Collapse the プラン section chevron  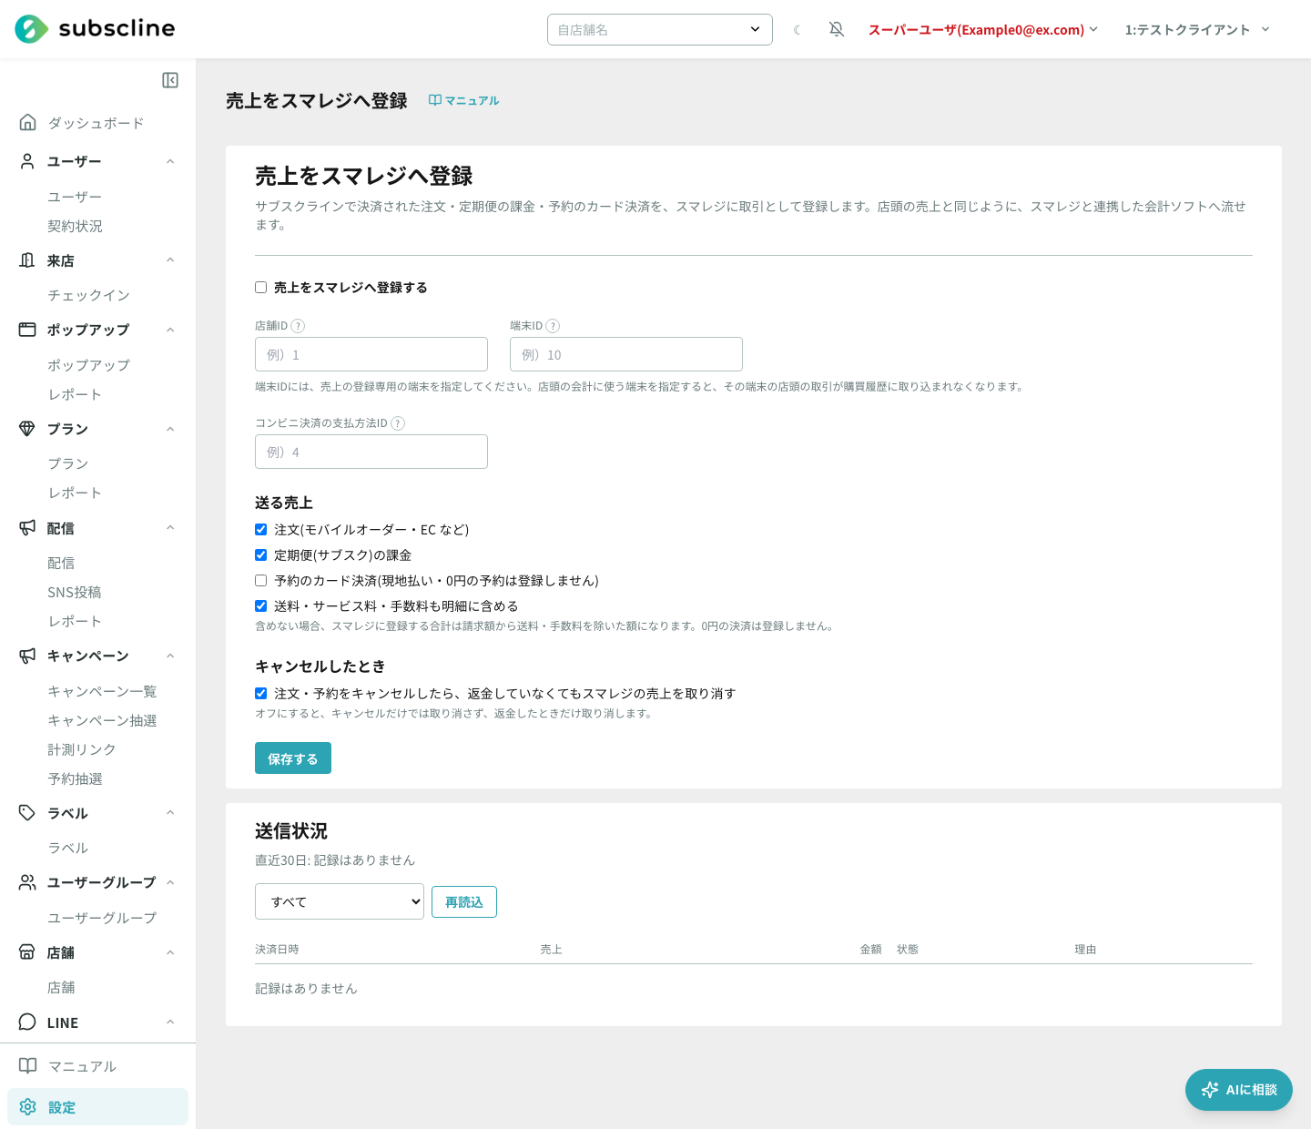170,429
